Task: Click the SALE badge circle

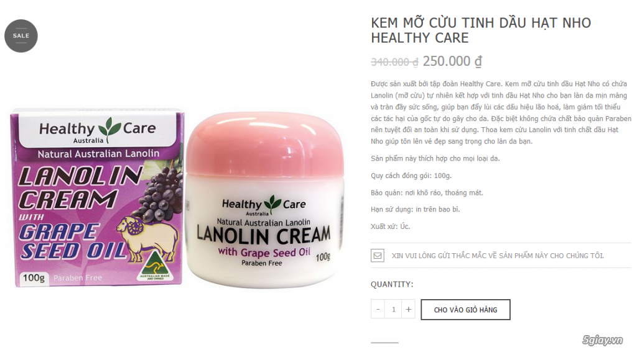Action: pyautogui.click(x=21, y=35)
